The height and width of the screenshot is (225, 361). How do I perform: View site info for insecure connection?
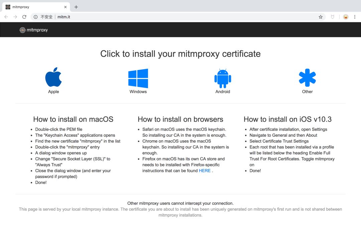(35, 17)
